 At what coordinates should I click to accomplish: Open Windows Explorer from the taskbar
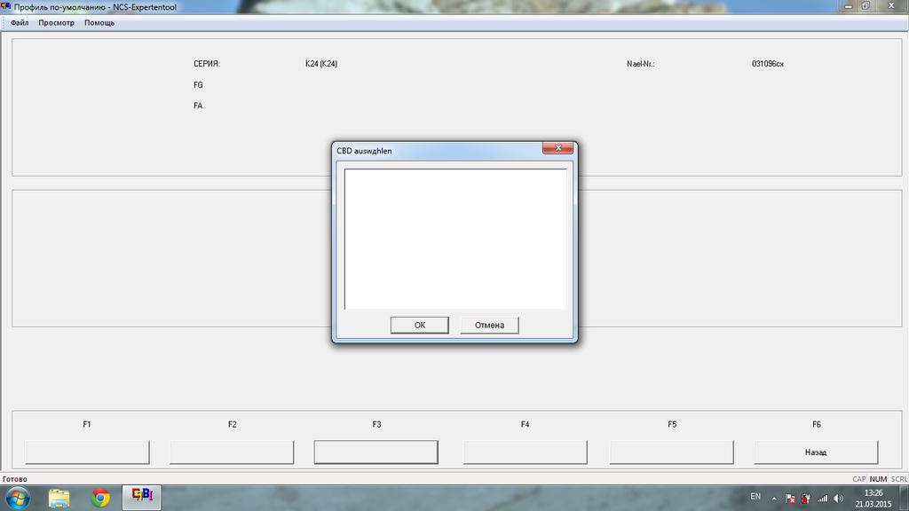pyautogui.click(x=59, y=497)
